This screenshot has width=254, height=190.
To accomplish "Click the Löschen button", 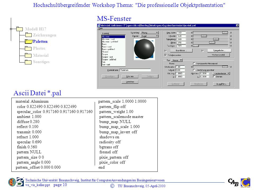I will [130, 76].
